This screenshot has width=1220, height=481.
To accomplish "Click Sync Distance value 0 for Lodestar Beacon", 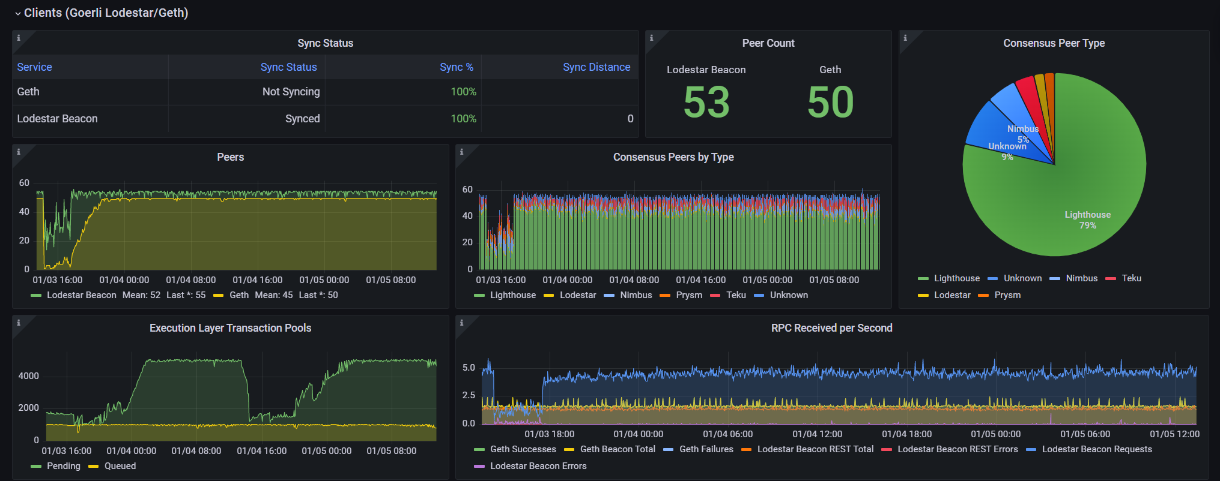I will coord(630,119).
